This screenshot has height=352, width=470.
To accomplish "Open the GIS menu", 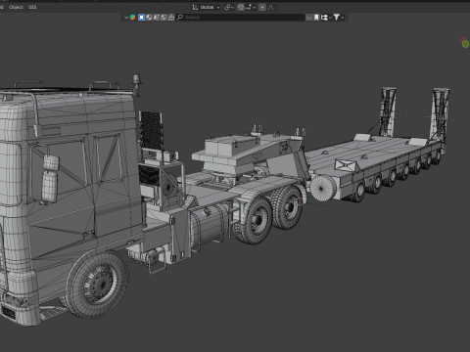I will click(x=32, y=7).
